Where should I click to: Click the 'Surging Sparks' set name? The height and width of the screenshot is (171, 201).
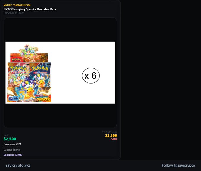tap(12, 150)
